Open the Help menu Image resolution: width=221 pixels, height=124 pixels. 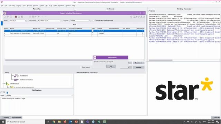coord(74,6)
